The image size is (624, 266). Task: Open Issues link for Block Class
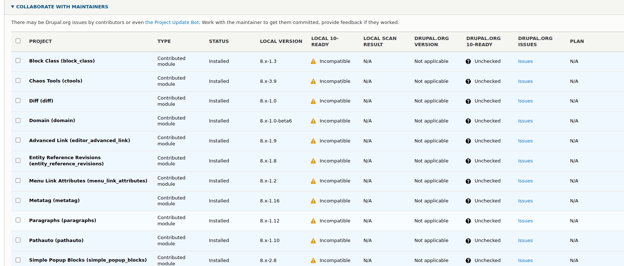[525, 61]
